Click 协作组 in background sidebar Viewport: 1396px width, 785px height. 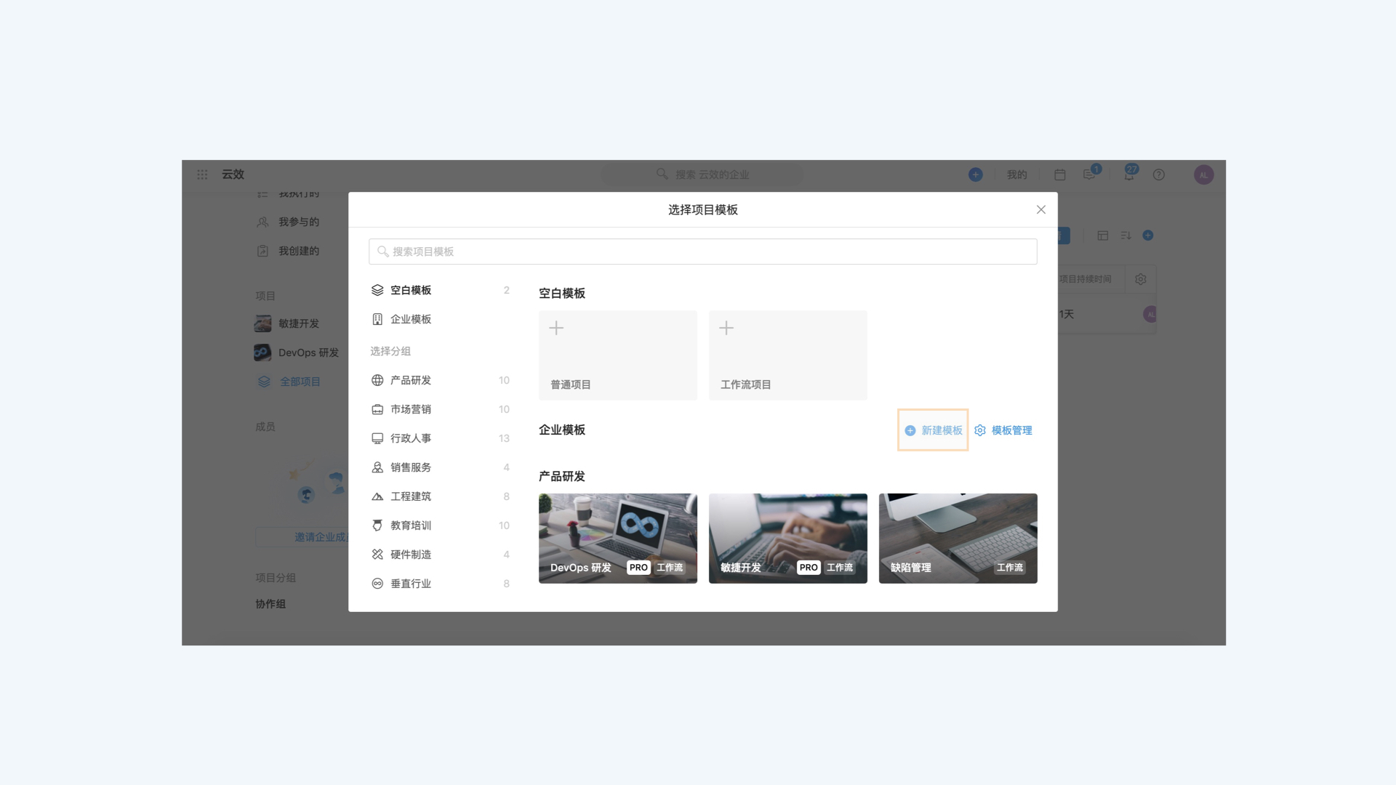[x=270, y=604]
